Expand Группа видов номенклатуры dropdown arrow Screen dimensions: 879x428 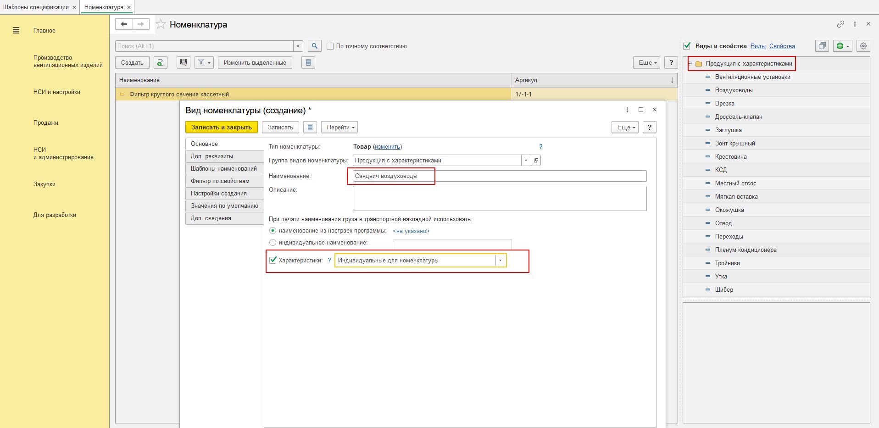(526, 161)
